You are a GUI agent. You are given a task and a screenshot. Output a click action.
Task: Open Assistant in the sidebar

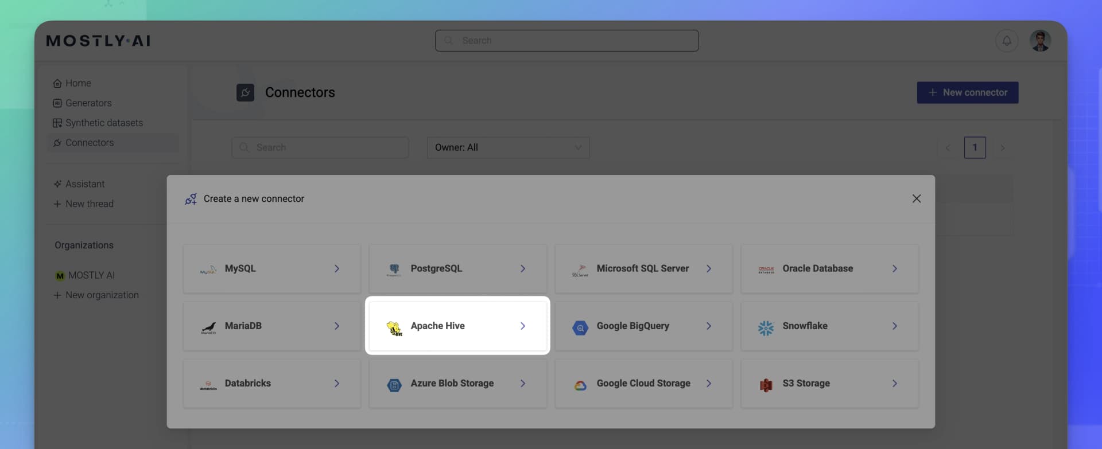click(79, 184)
